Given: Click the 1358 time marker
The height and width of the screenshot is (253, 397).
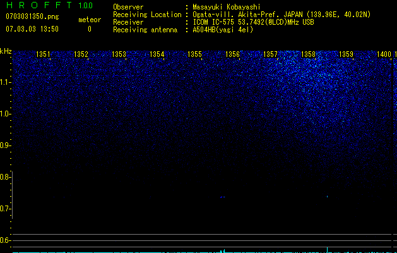Looking at the screenshot, I should point(308,54).
